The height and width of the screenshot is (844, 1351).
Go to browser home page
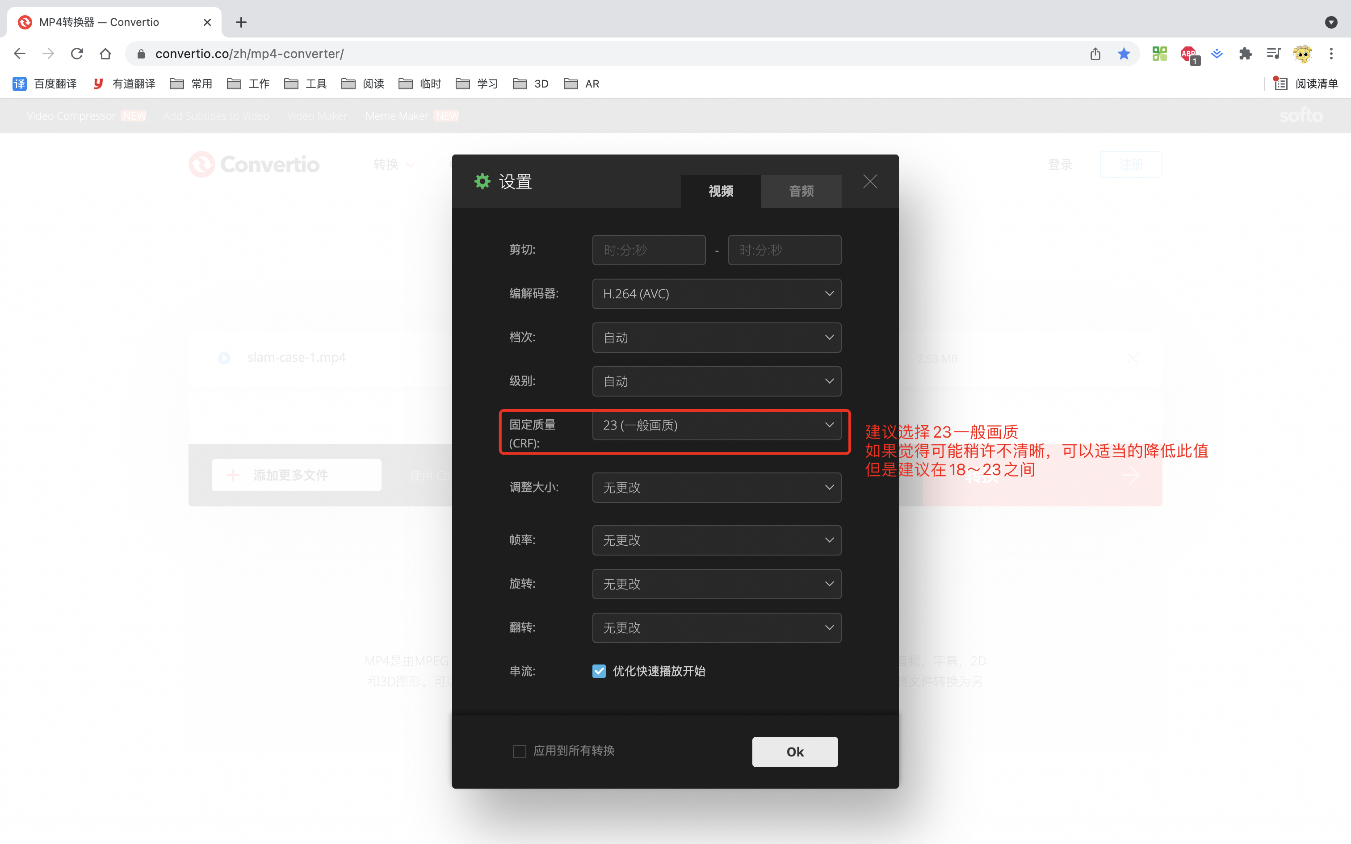pyautogui.click(x=105, y=54)
